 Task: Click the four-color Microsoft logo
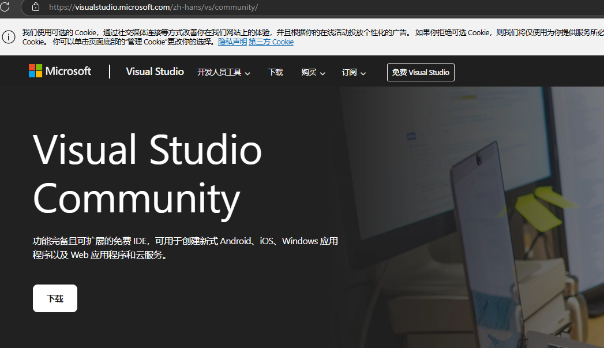click(36, 71)
